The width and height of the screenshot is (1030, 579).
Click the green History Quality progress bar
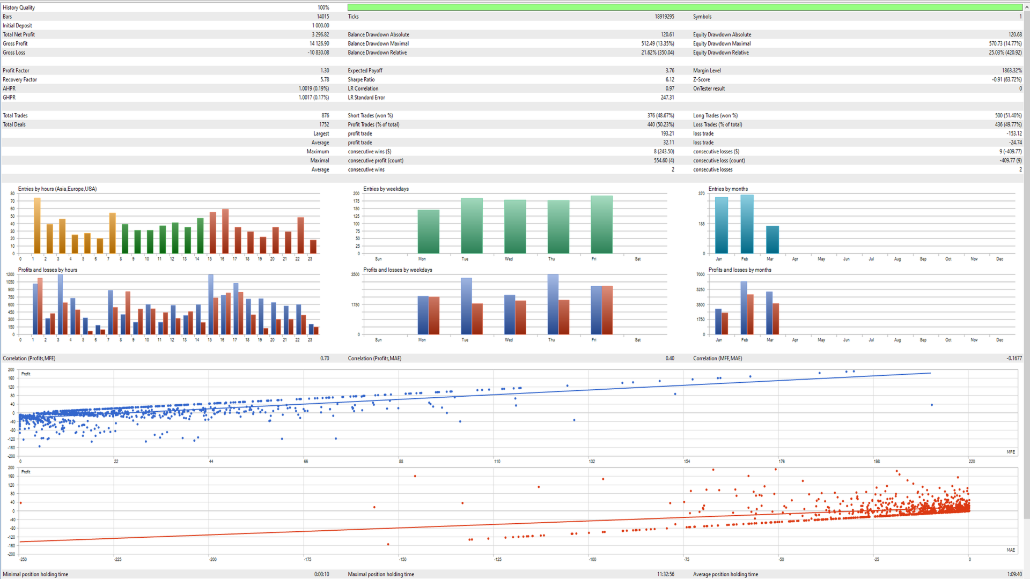click(684, 8)
